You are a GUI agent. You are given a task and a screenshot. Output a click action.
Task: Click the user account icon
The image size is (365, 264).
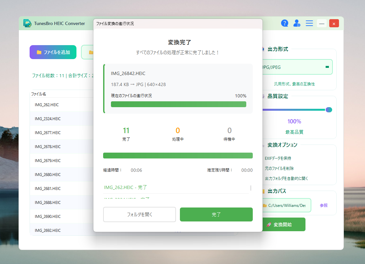[297, 23]
